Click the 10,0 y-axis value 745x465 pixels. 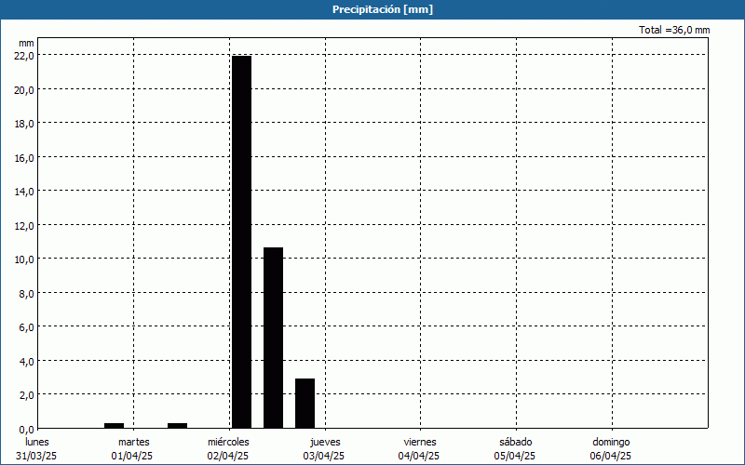click(24, 259)
